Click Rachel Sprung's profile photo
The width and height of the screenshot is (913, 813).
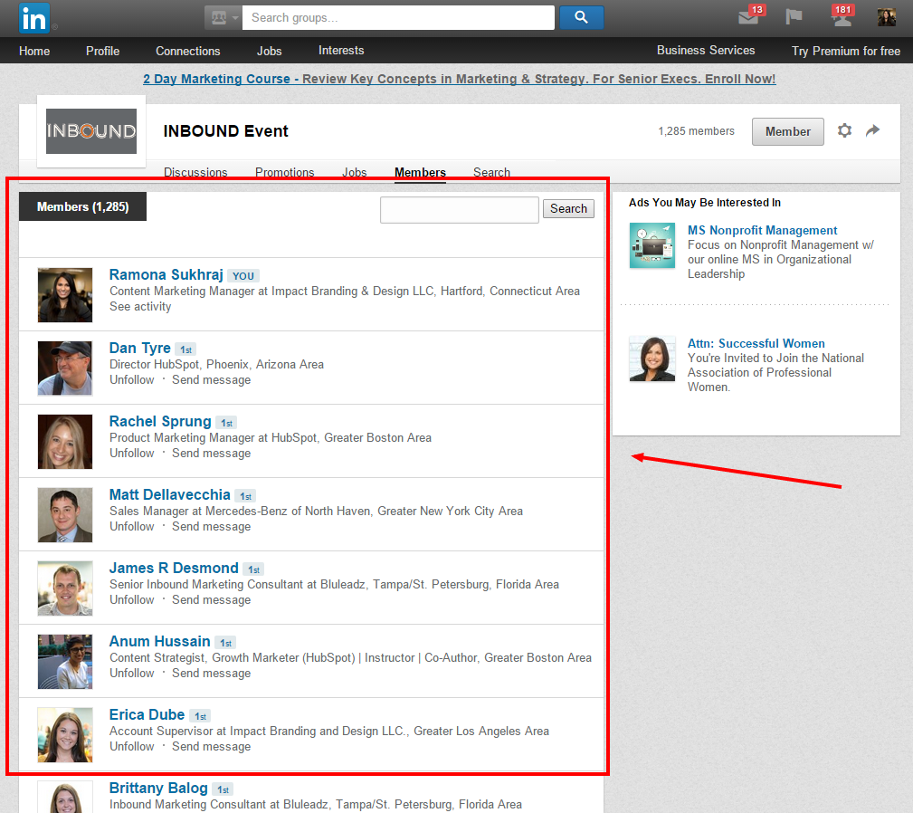tap(65, 442)
